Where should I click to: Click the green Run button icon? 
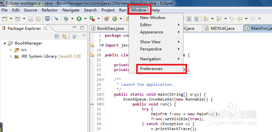pyautogui.click(x=79, y=19)
